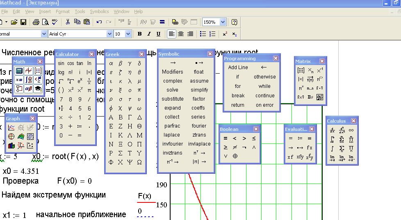Click the red curve on the graph
Image resolution: width=401 pixels, height=220 pixels.
coord(198,197)
